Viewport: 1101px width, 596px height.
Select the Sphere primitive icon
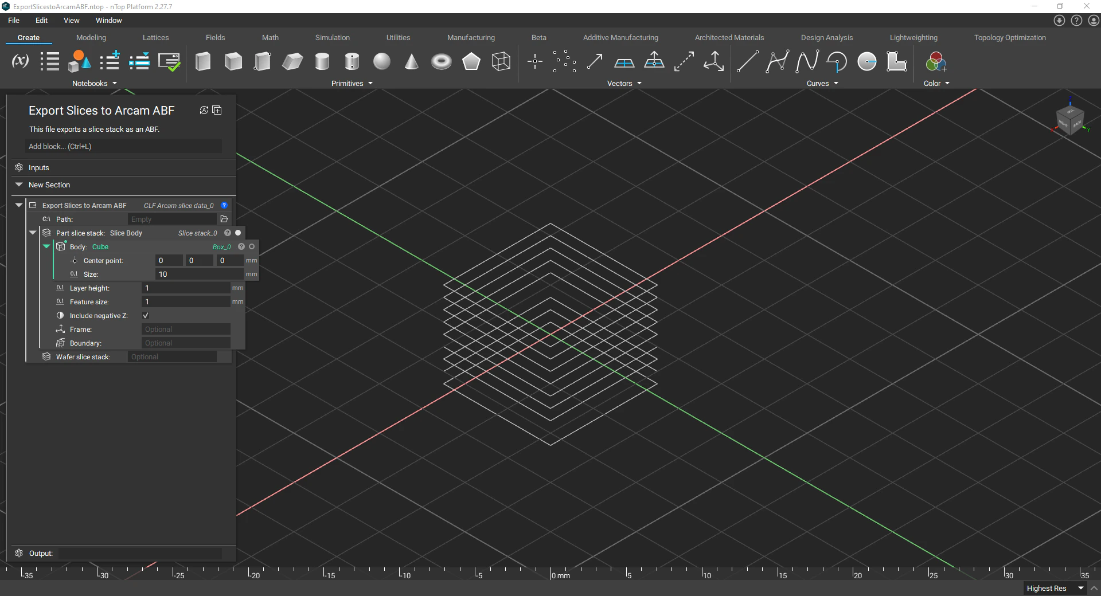click(382, 61)
